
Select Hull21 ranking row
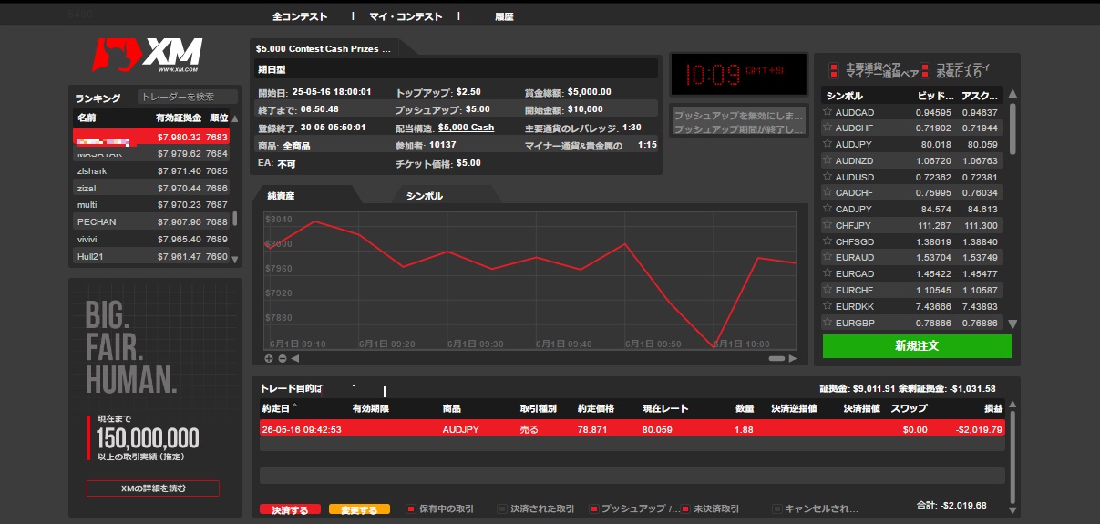(150, 256)
